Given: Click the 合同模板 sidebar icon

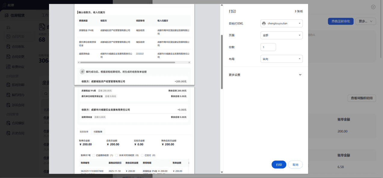Looking at the screenshot, I should pos(8,123).
